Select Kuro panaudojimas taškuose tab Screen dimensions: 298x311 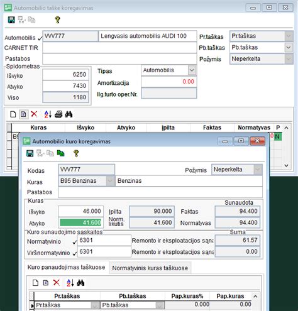tap(67, 267)
